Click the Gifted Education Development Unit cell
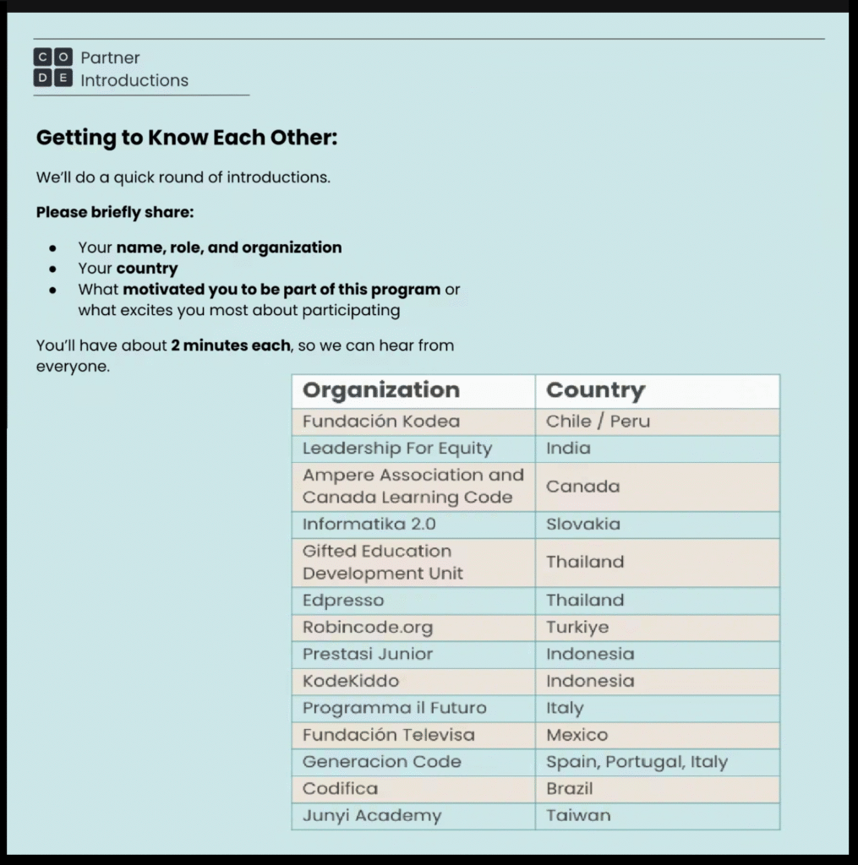 pos(383,562)
